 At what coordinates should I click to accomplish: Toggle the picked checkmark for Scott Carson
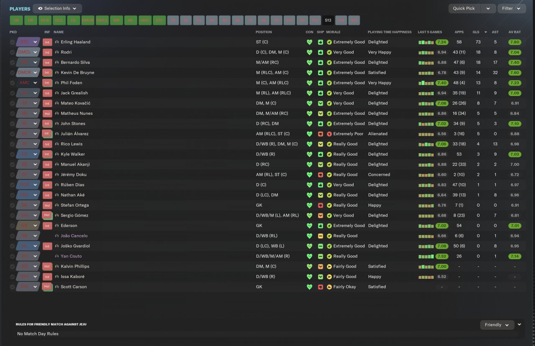(x=13, y=287)
